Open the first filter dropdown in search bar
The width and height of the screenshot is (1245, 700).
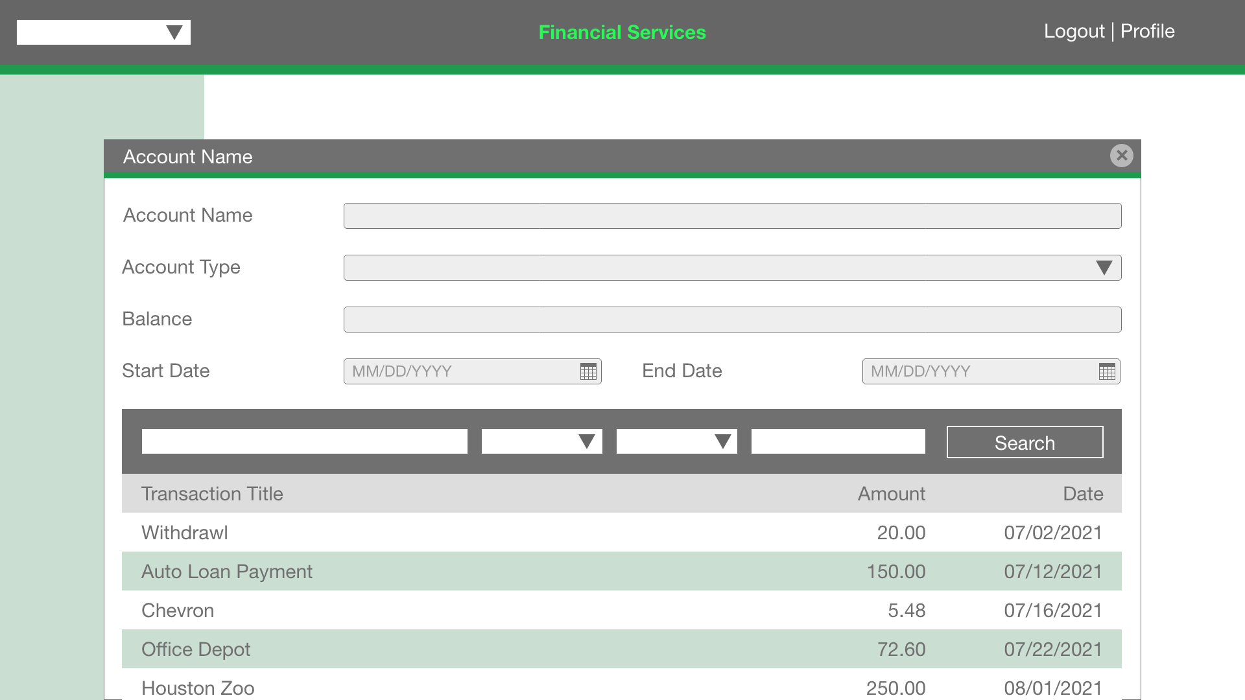(x=587, y=441)
